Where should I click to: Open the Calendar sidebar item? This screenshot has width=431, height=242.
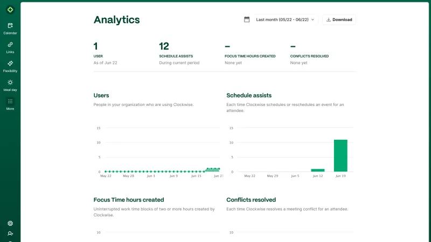(x=10, y=29)
